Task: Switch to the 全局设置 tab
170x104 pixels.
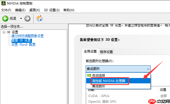Action: [90, 51]
